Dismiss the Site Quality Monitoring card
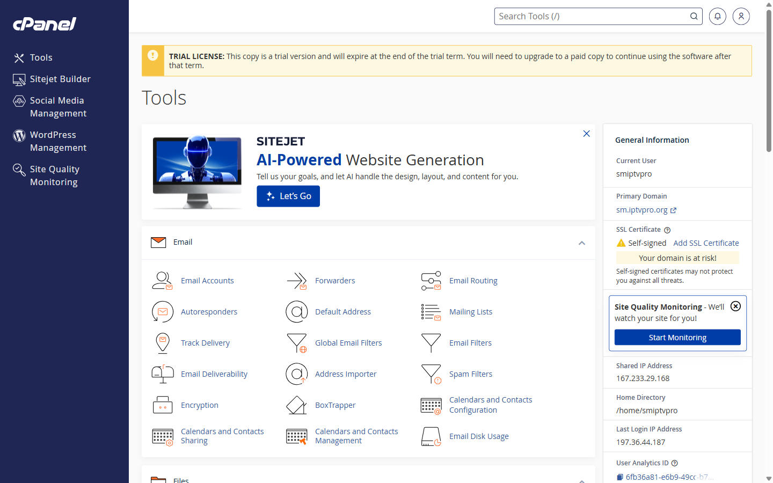The width and height of the screenshot is (773, 483). (x=735, y=306)
